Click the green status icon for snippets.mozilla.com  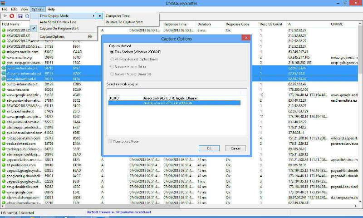pos(4,52)
